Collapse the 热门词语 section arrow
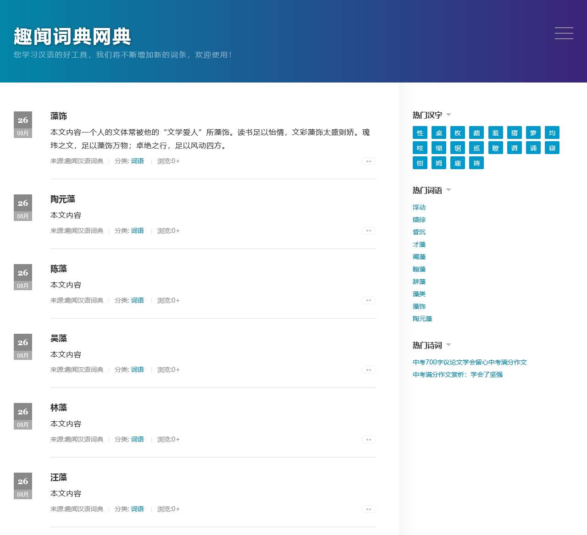 point(449,190)
